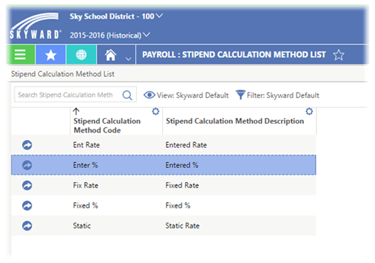Open View: Skyward Default selector
375x263 pixels.
(186, 95)
